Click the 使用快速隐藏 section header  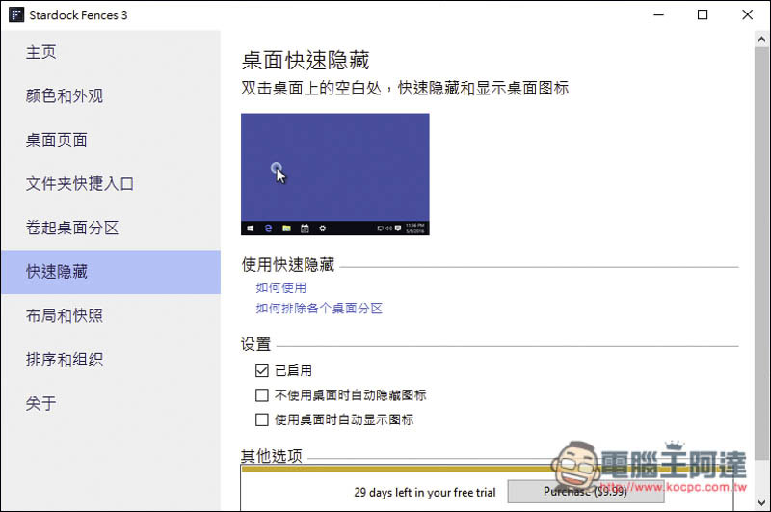click(x=287, y=264)
